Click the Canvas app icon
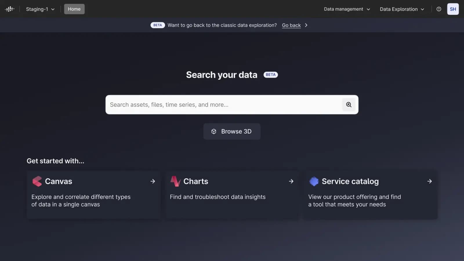464x261 pixels. (x=37, y=181)
